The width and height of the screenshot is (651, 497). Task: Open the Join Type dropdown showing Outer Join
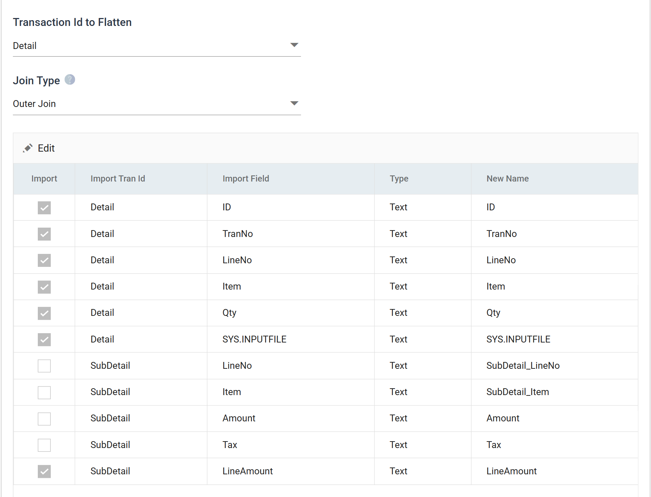(157, 104)
